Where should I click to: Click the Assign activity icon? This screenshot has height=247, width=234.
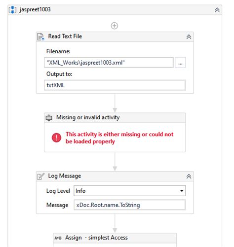58,238
